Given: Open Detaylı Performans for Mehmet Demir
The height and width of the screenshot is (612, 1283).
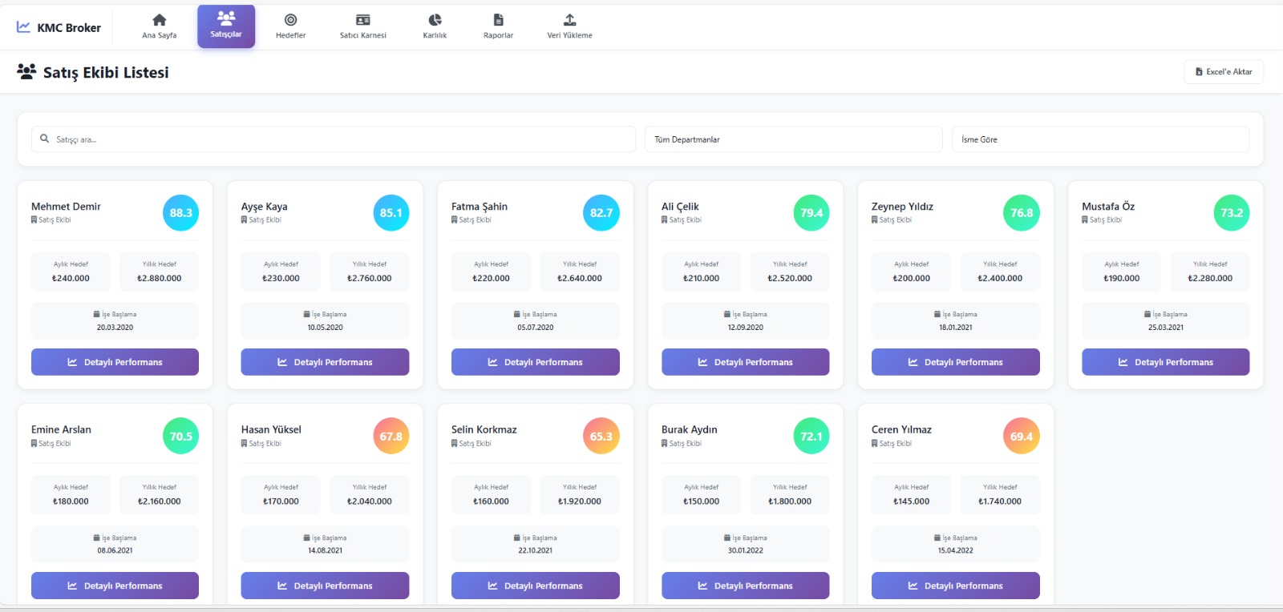Looking at the screenshot, I should coord(115,362).
